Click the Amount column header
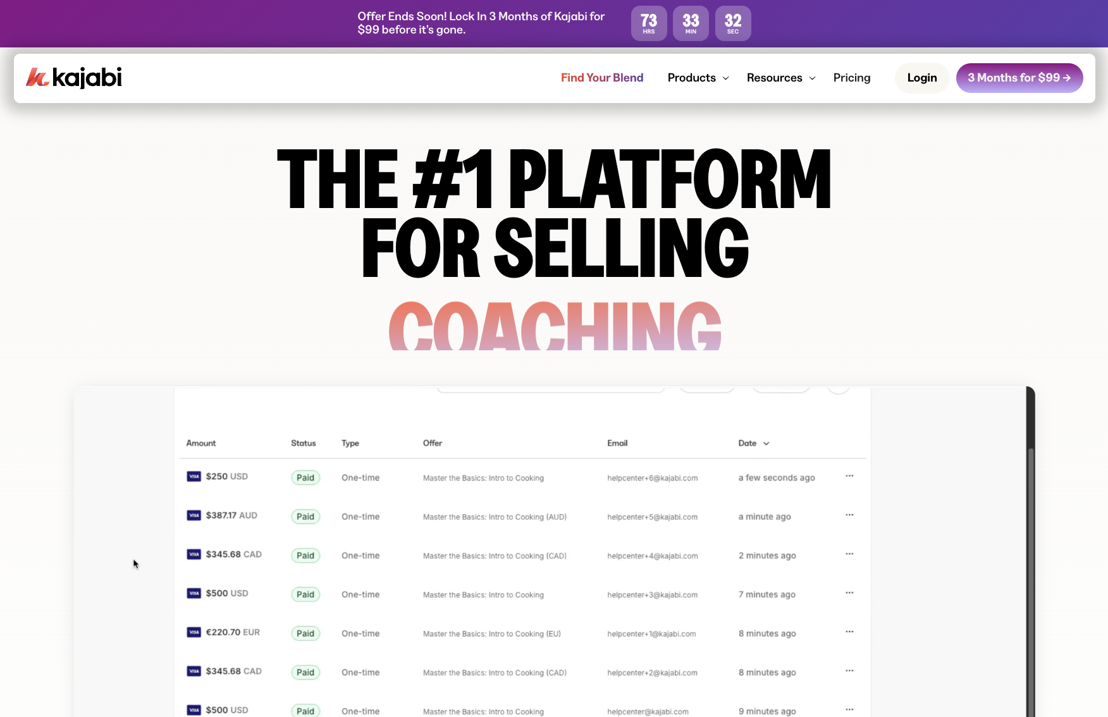Viewport: 1108px width, 717px height. click(201, 443)
